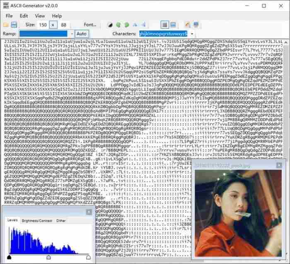Click the Auto ramp button
This screenshot has width=290, height=264.
pyautogui.click(x=82, y=34)
